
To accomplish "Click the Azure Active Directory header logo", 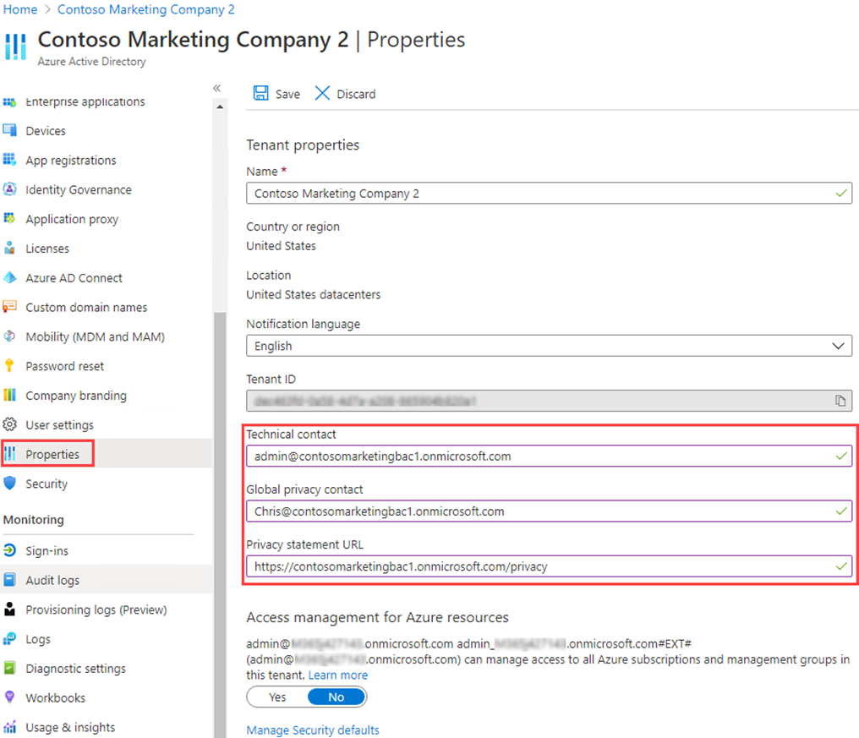I will (15, 46).
